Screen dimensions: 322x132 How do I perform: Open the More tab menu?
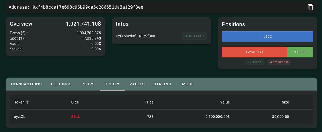(188, 84)
